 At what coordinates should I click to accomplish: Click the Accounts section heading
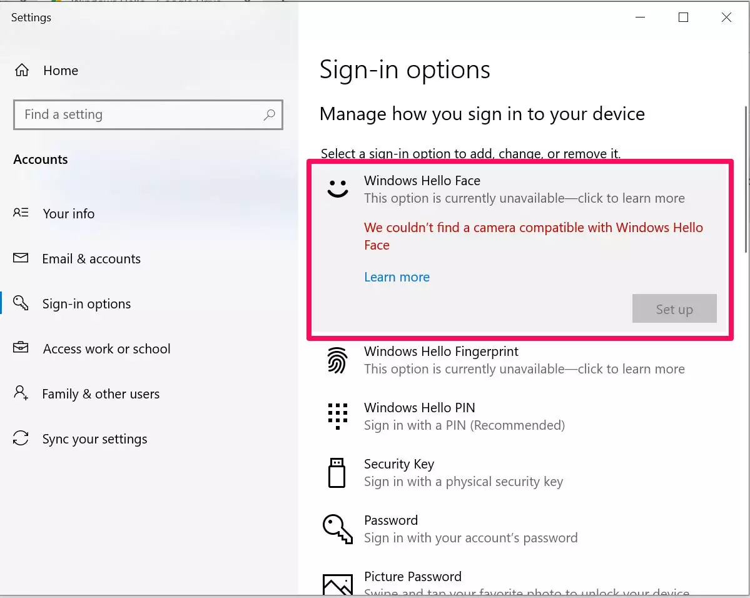[41, 160]
